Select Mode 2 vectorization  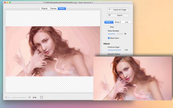click(118, 22)
